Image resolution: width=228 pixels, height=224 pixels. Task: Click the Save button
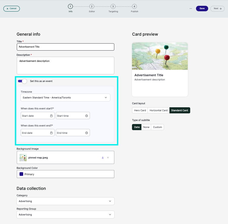click(x=202, y=9)
